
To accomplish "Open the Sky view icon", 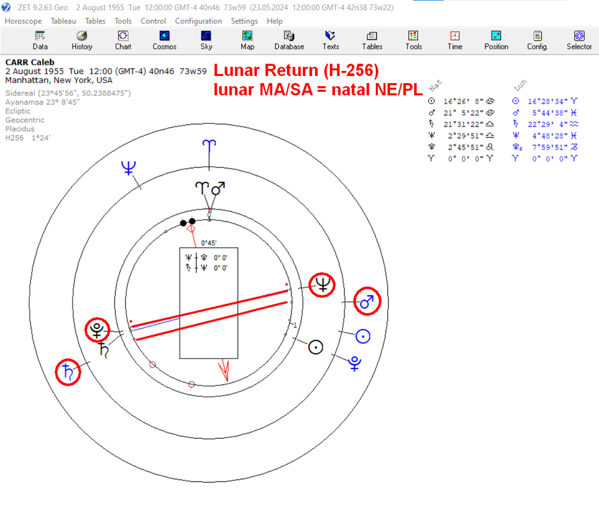I will 206,40.
